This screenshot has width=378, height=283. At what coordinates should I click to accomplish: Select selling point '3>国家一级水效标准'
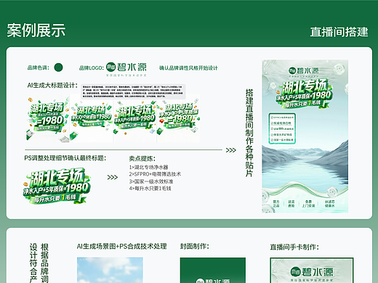(151, 181)
